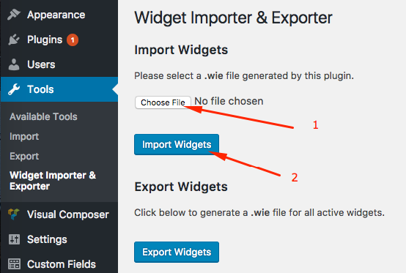Click the Choose File button
Screen dimensions: 406x273
pyautogui.click(x=163, y=102)
